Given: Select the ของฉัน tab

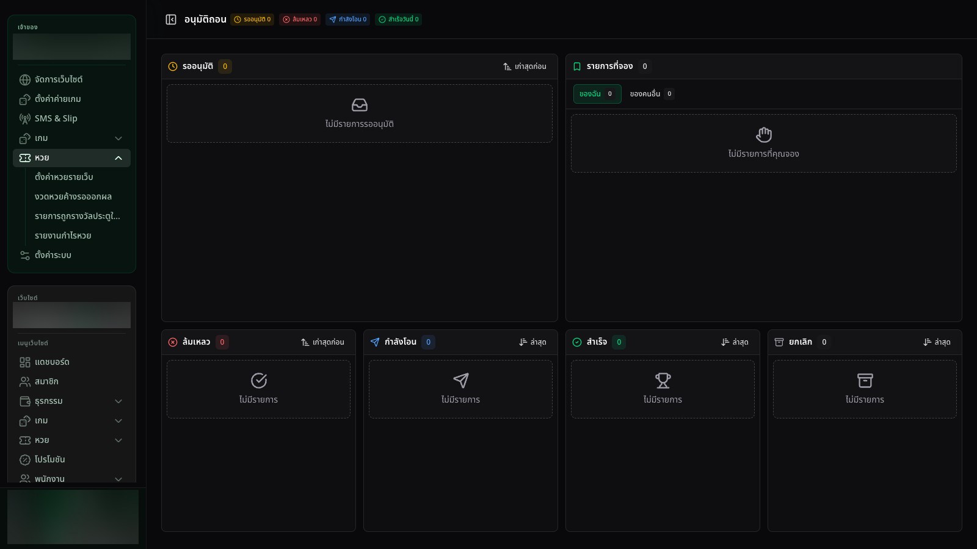Looking at the screenshot, I should point(597,94).
